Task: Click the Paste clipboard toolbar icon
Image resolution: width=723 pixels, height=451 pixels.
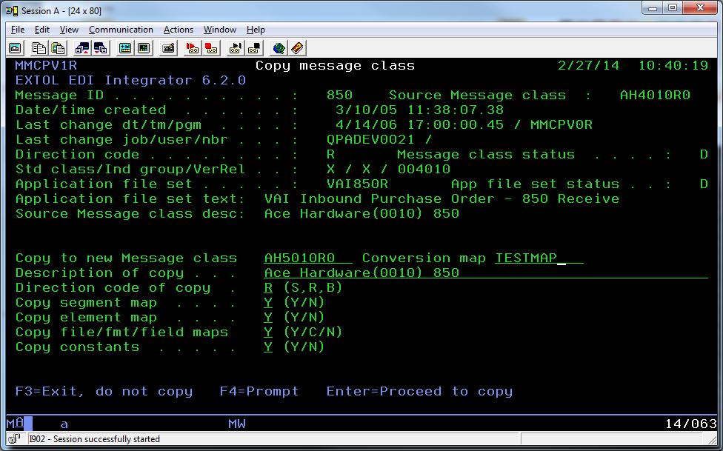Action: (x=58, y=48)
